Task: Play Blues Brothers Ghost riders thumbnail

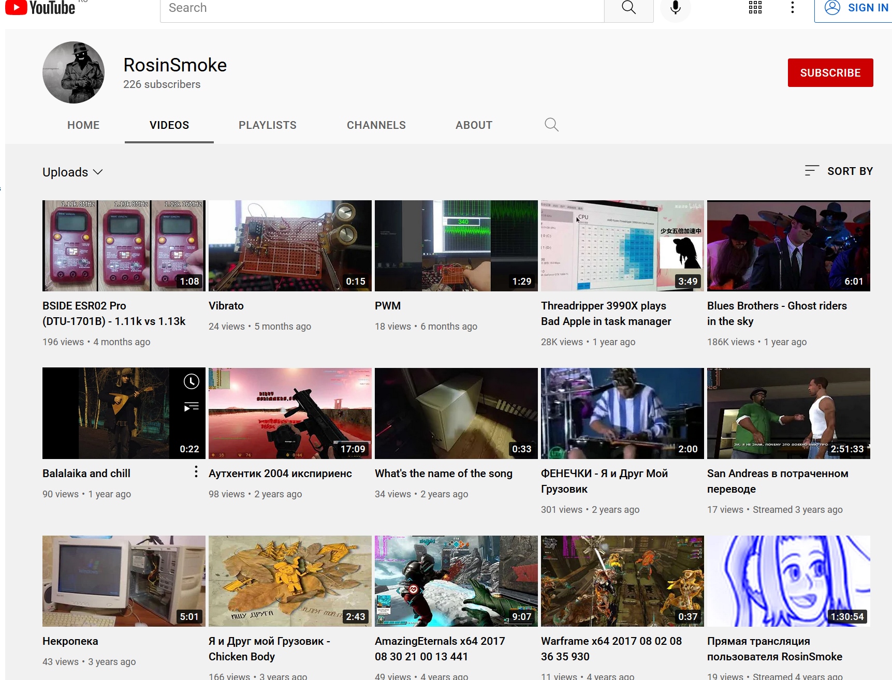Action: click(788, 246)
